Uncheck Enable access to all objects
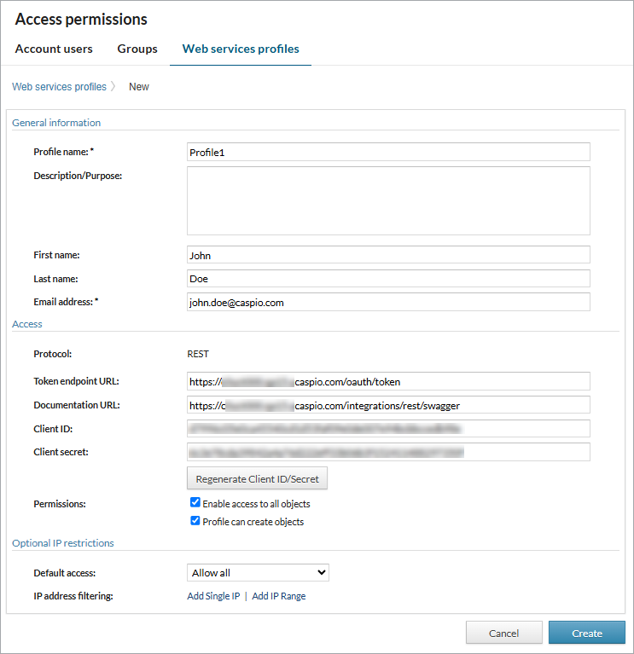This screenshot has height=654, width=634. [x=195, y=502]
